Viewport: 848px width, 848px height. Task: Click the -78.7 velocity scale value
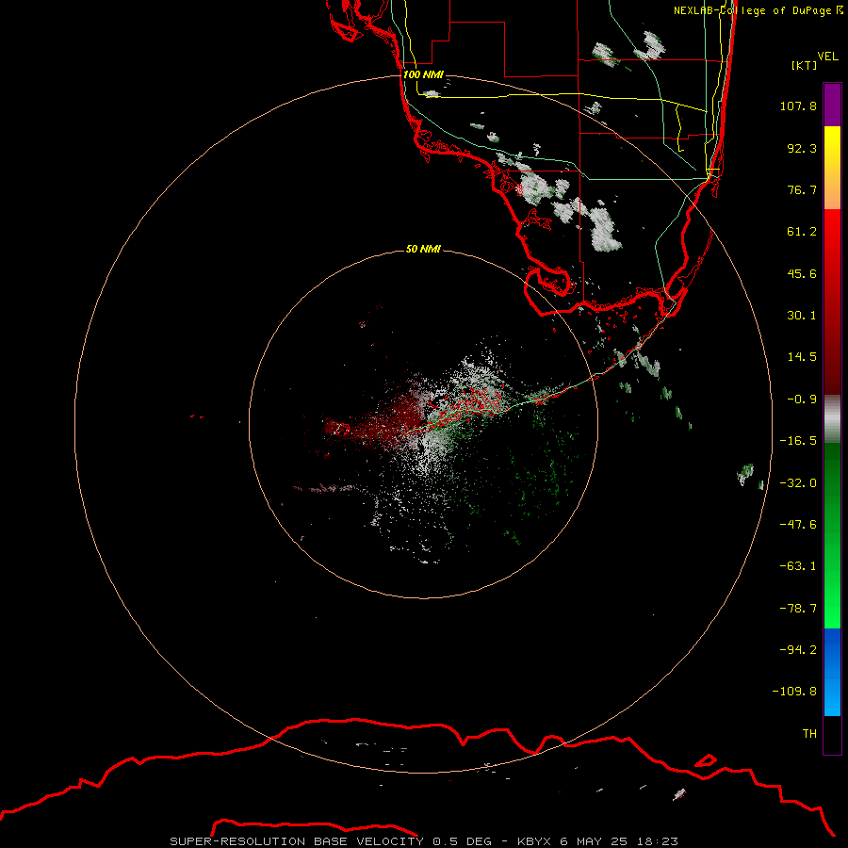coord(798,609)
